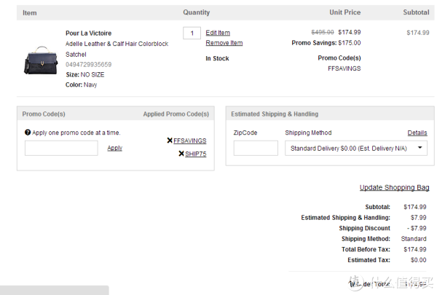Remove the SHIP75 promo code X icon
This screenshot has width=437, height=295.
pyautogui.click(x=181, y=154)
